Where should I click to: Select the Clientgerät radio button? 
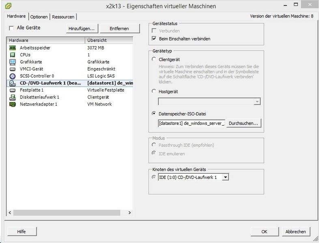154,59
